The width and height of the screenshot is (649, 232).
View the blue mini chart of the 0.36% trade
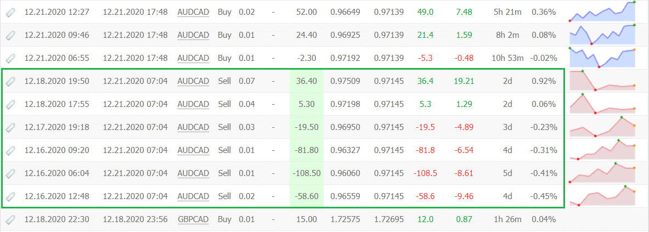pos(602,12)
